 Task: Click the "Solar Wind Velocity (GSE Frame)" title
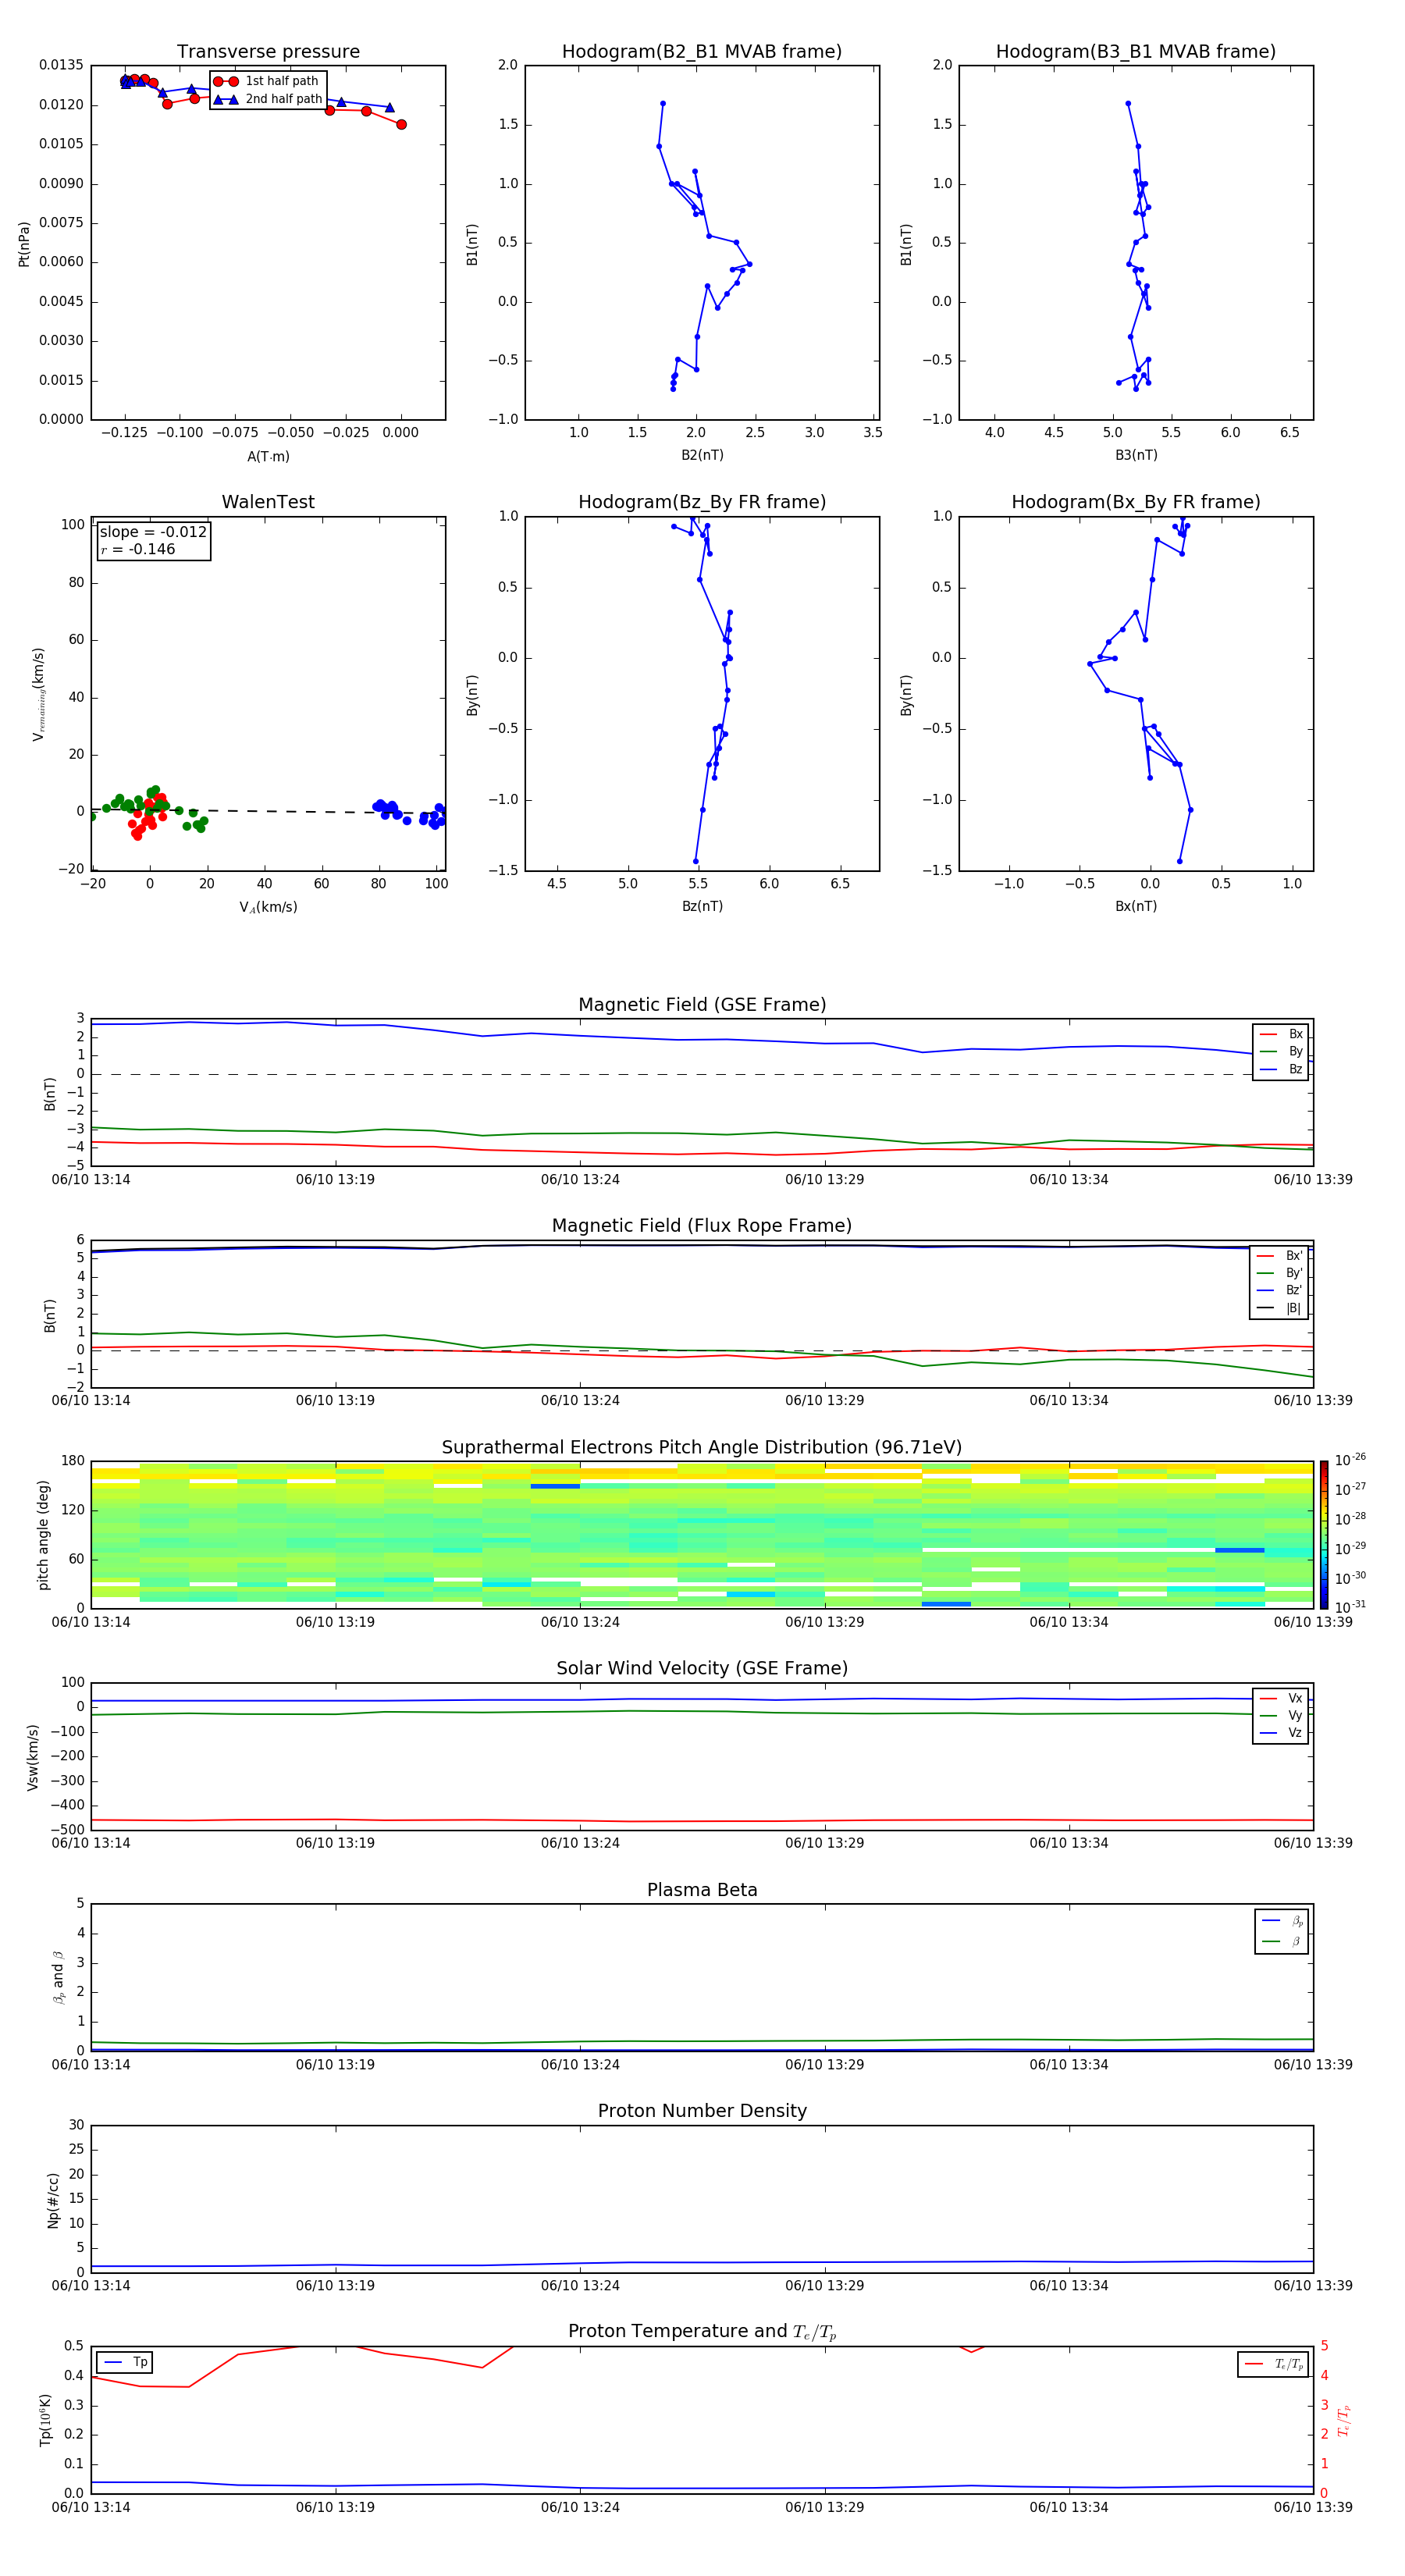coord(702,1669)
